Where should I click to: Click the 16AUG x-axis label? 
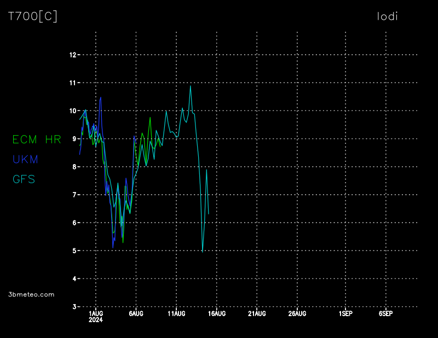coord(217,313)
